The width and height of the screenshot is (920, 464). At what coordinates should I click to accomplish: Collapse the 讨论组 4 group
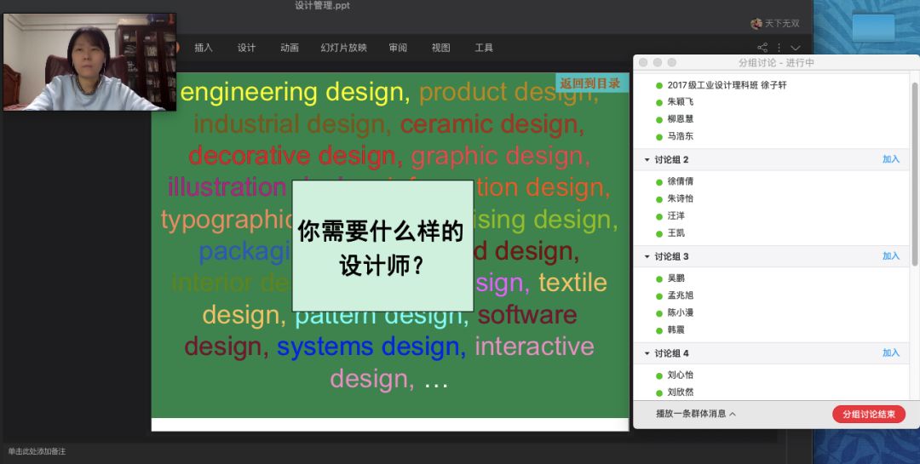(646, 353)
